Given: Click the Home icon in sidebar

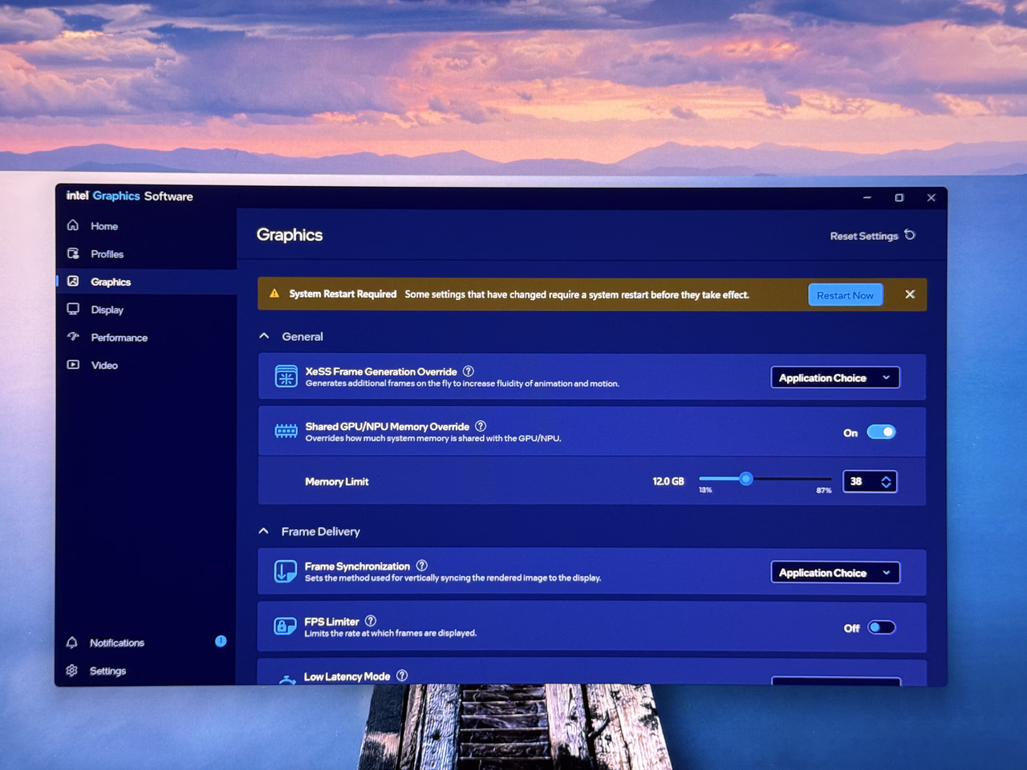Looking at the screenshot, I should 73,225.
